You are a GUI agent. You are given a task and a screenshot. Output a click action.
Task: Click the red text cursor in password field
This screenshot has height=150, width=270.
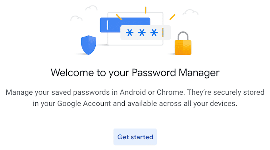[163, 33]
